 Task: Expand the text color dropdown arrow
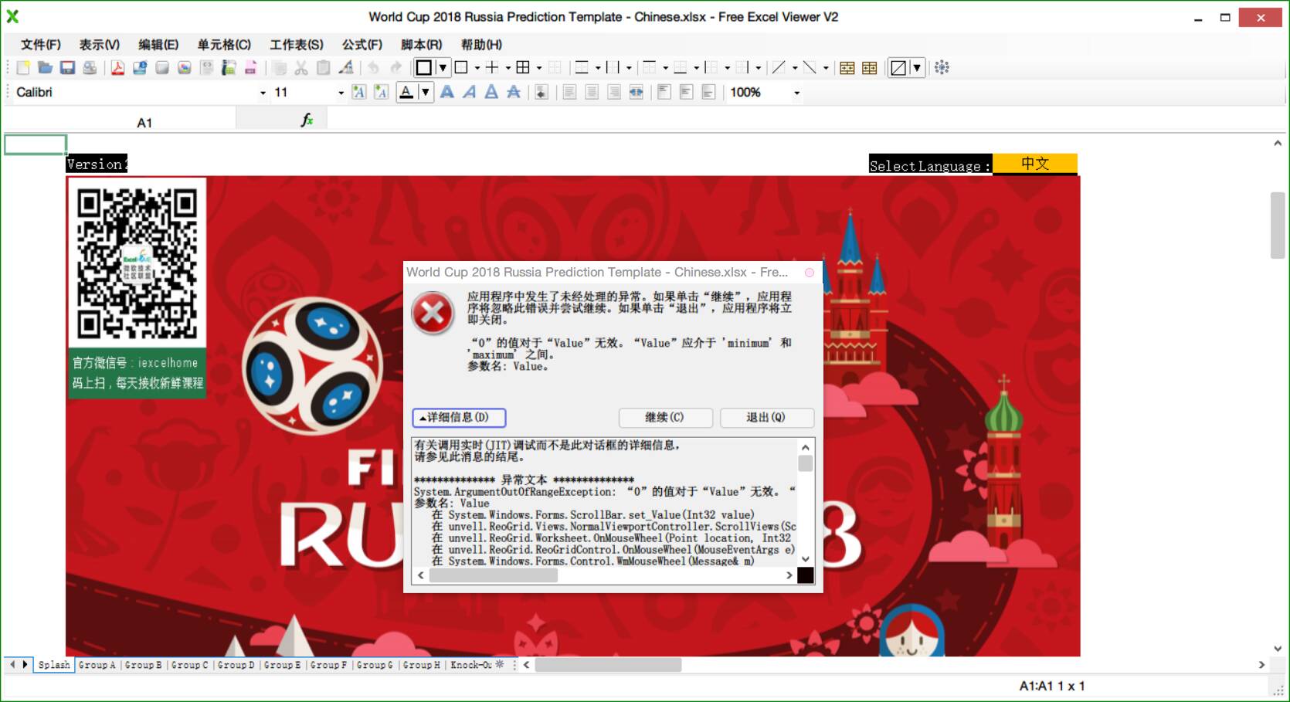click(425, 93)
